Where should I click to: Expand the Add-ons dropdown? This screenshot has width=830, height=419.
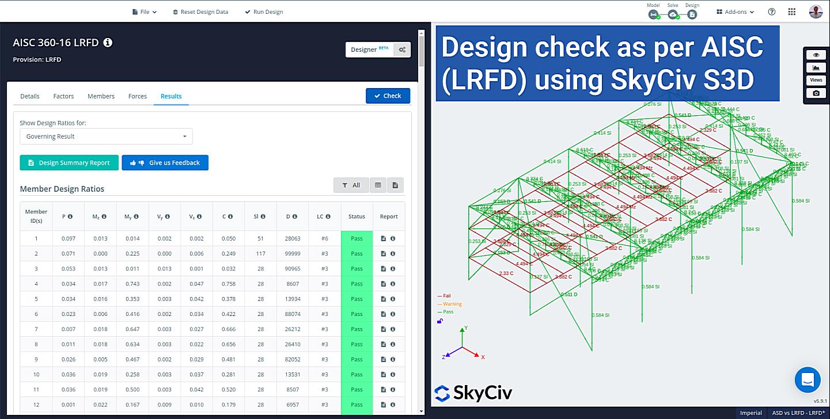(x=736, y=12)
